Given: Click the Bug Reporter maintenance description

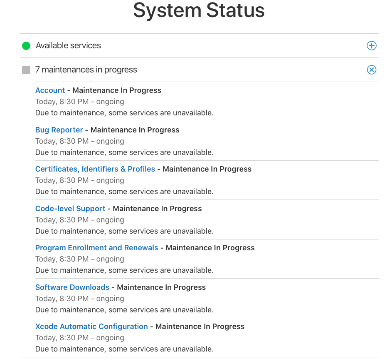Looking at the screenshot, I should [124, 152].
